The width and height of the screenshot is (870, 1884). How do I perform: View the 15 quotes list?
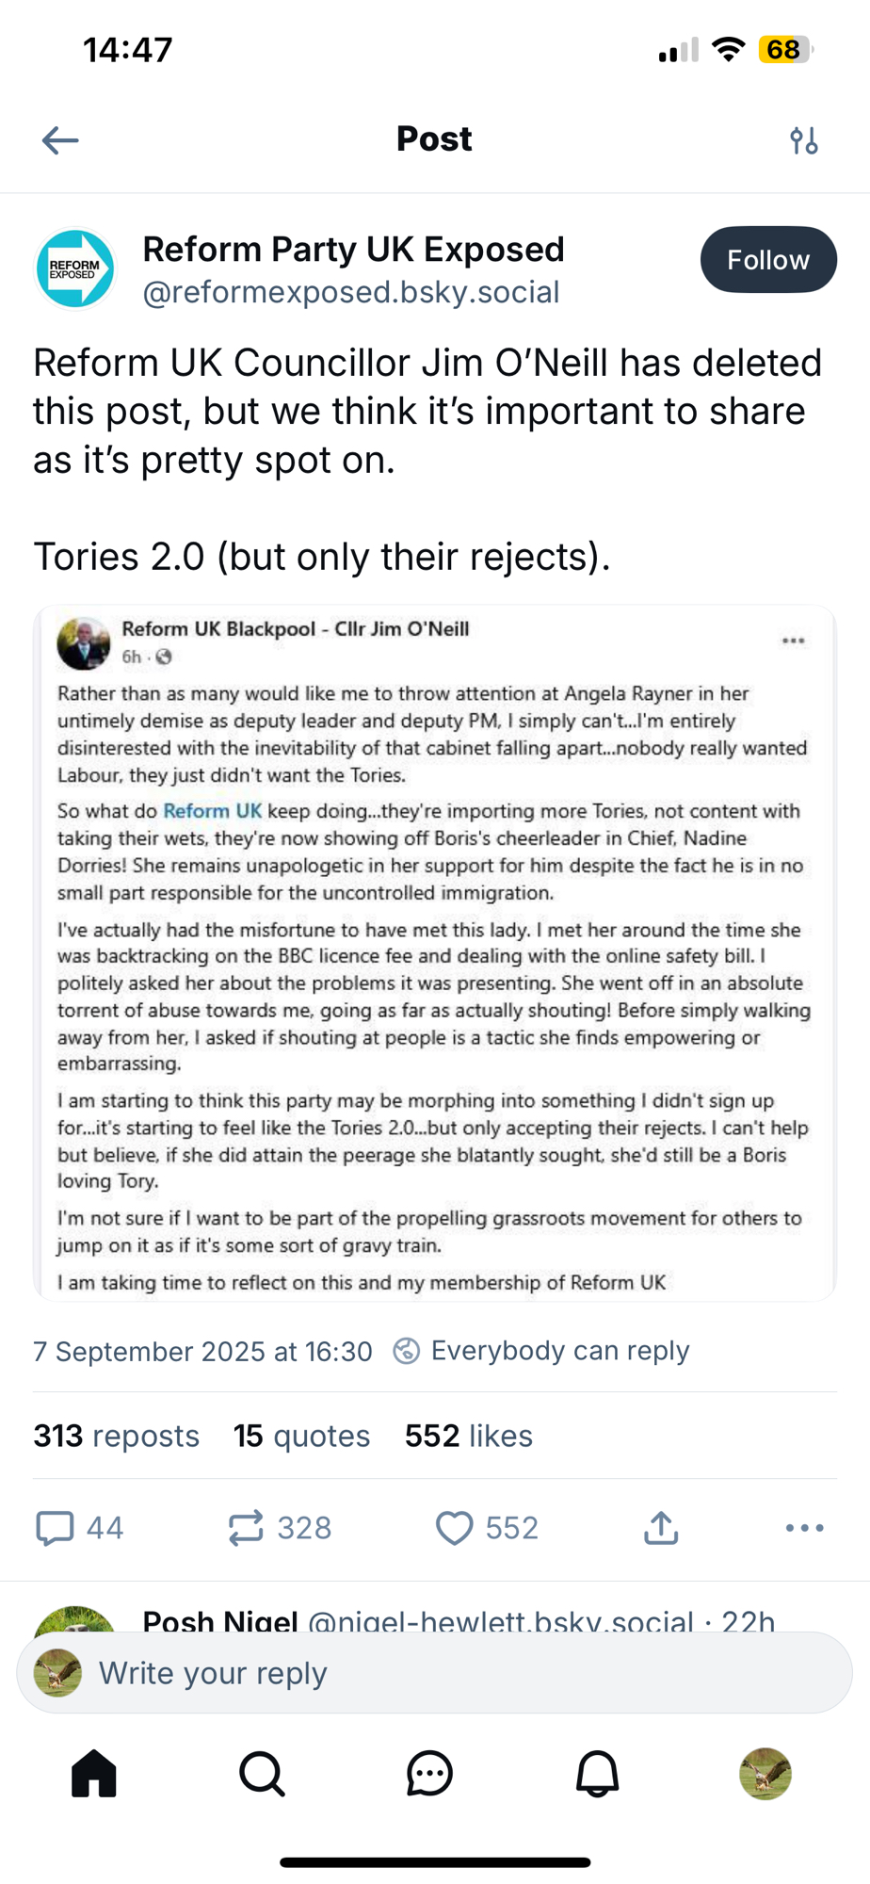point(301,1436)
